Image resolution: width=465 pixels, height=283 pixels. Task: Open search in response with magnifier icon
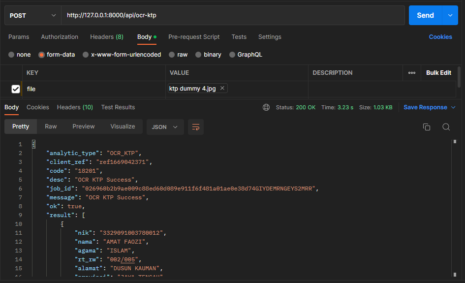pyautogui.click(x=446, y=127)
